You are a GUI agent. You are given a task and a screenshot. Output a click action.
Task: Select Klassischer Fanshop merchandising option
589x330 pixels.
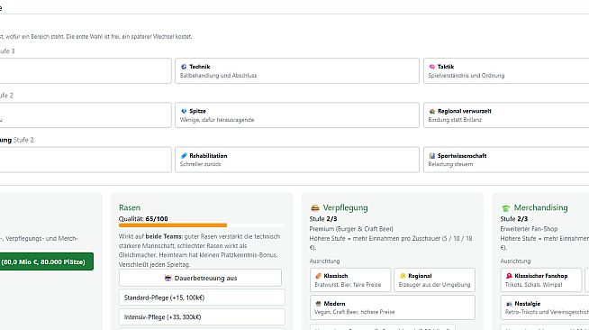click(541, 280)
